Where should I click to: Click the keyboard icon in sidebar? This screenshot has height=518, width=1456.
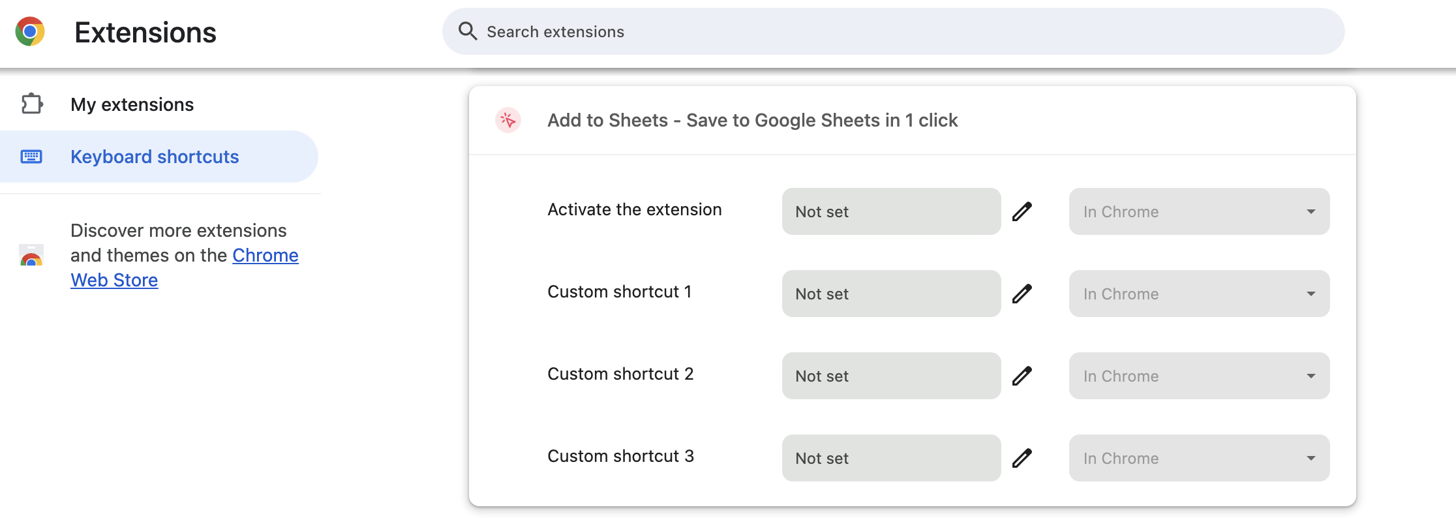[31, 157]
